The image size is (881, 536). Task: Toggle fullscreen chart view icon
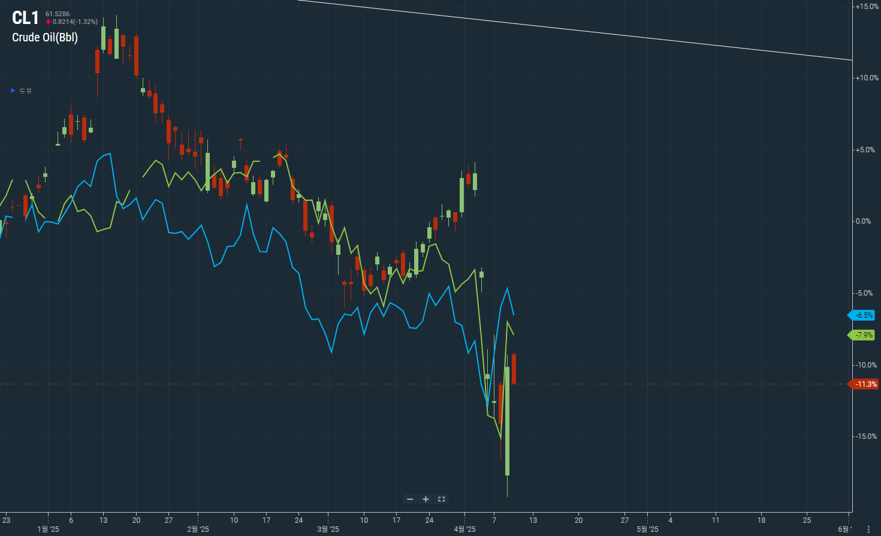point(442,499)
